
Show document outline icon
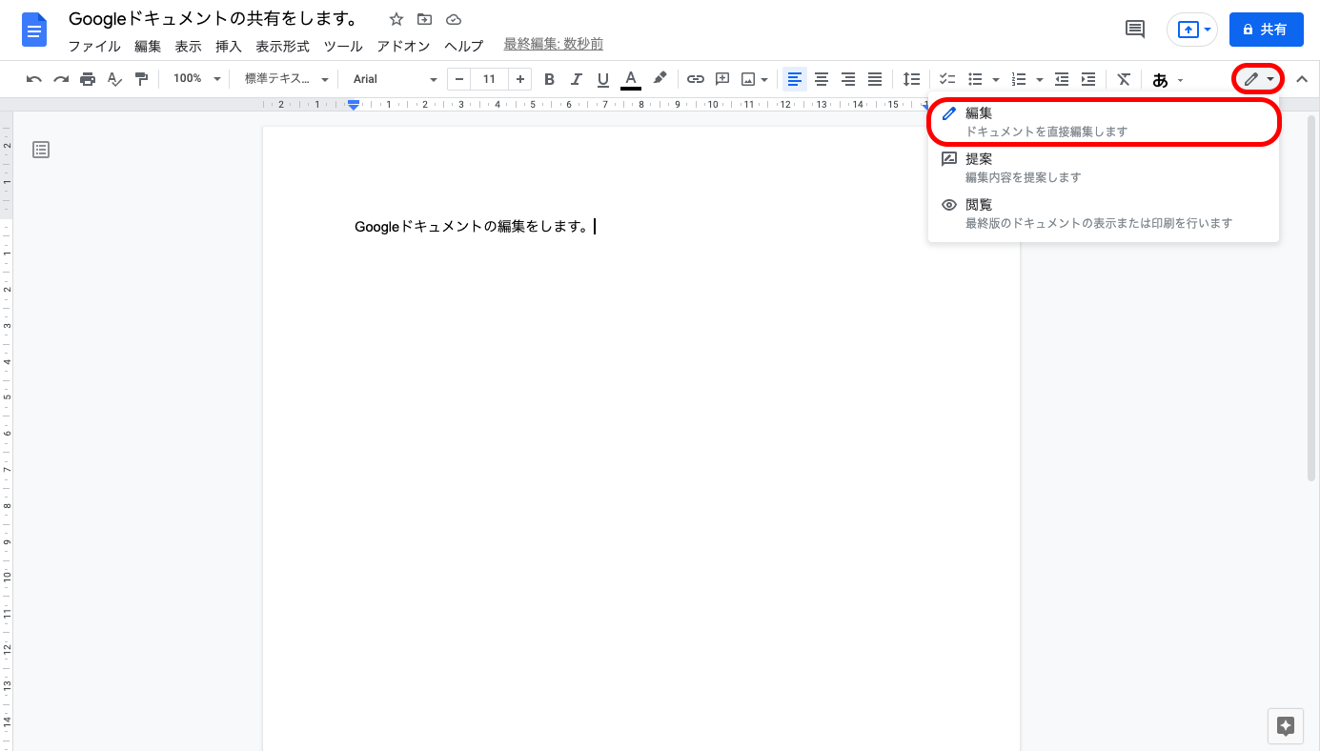click(41, 150)
